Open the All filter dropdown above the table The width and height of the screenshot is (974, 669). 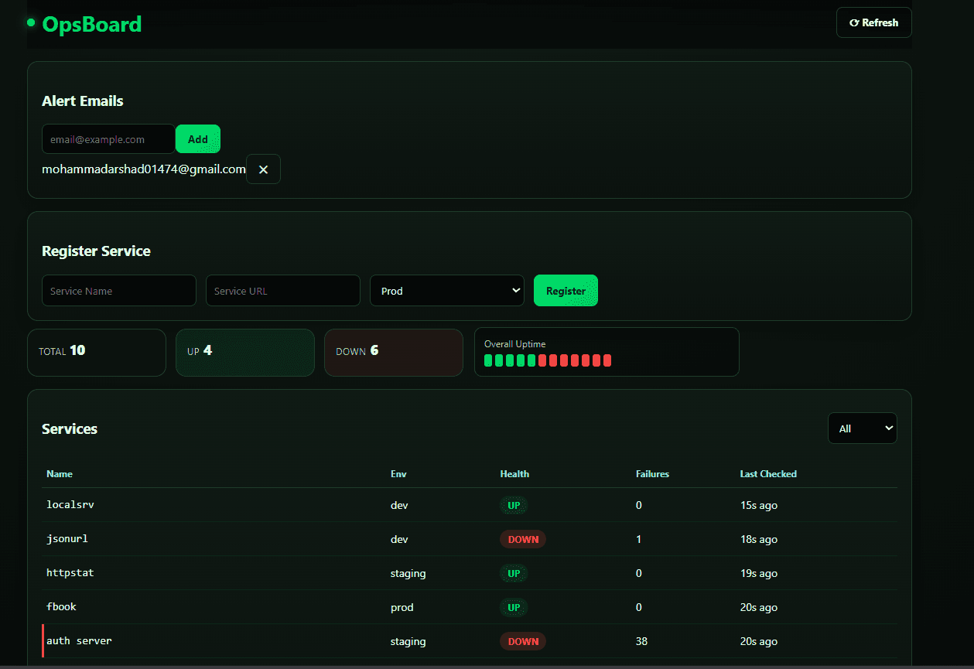pyautogui.click(x=862, y=428)
